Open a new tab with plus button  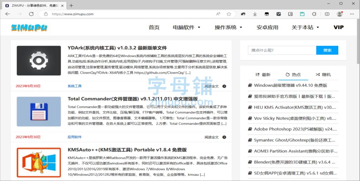click(x=71, y=6)
